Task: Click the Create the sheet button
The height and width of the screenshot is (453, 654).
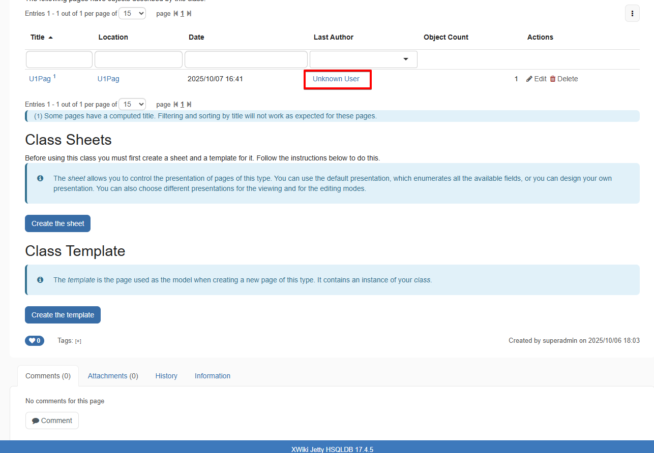Action: [x=57, y=223]
